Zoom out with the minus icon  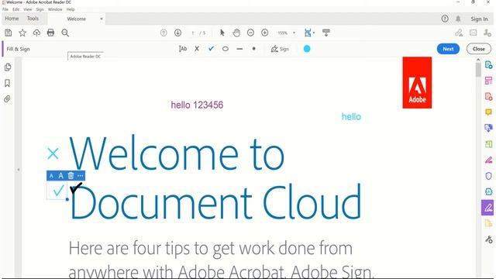[x=250, y=33]
